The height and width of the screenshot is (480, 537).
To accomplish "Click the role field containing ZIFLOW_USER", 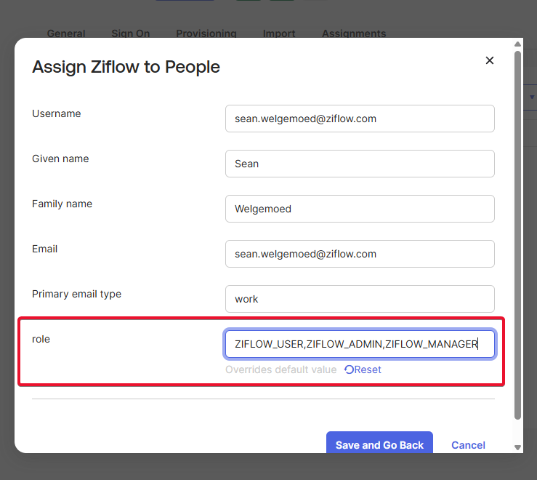I will pyautogui.click(x=360, y=344).
